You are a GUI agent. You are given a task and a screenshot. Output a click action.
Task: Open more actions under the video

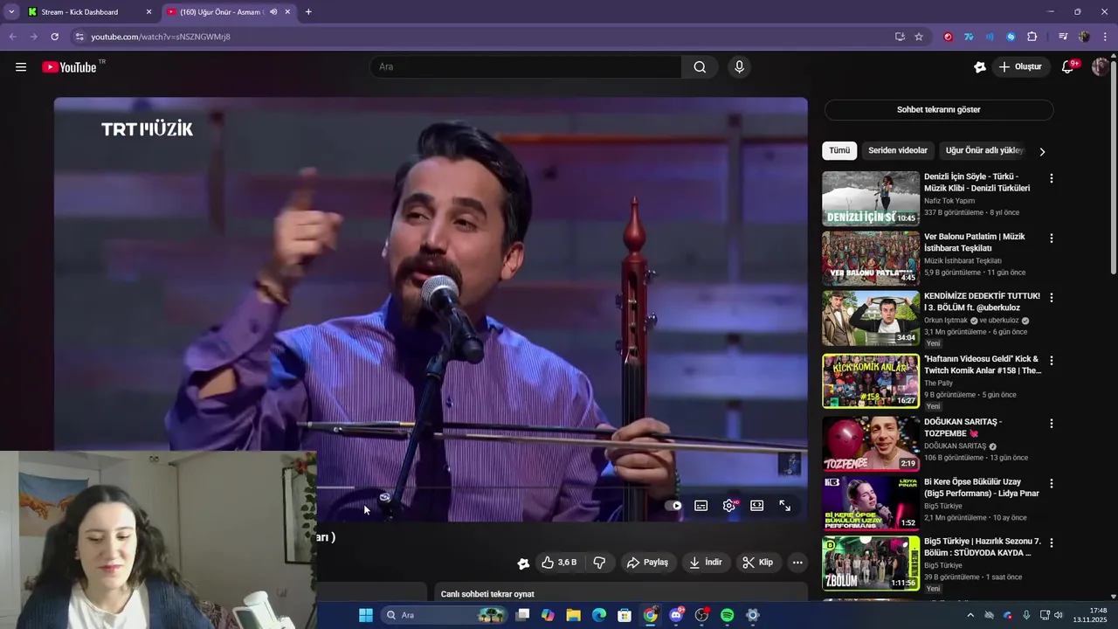[797, 563]
